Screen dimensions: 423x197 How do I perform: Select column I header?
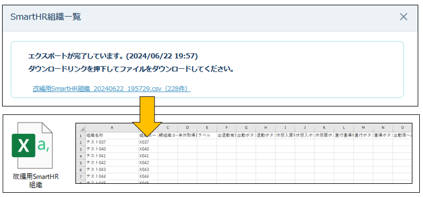[x=285, y=128]
